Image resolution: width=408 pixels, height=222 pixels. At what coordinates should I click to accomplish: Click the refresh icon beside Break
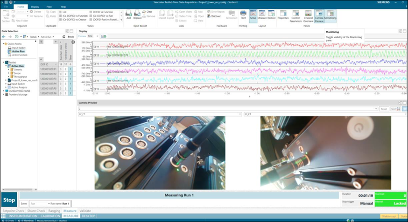(64, 37)
